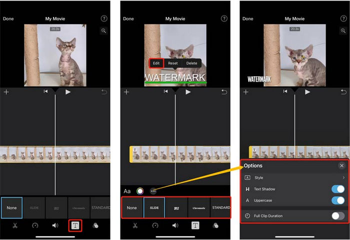Play the movie in middle screen
The height and width of the screenshot is (240, 350).
click(x=188, y=92)
